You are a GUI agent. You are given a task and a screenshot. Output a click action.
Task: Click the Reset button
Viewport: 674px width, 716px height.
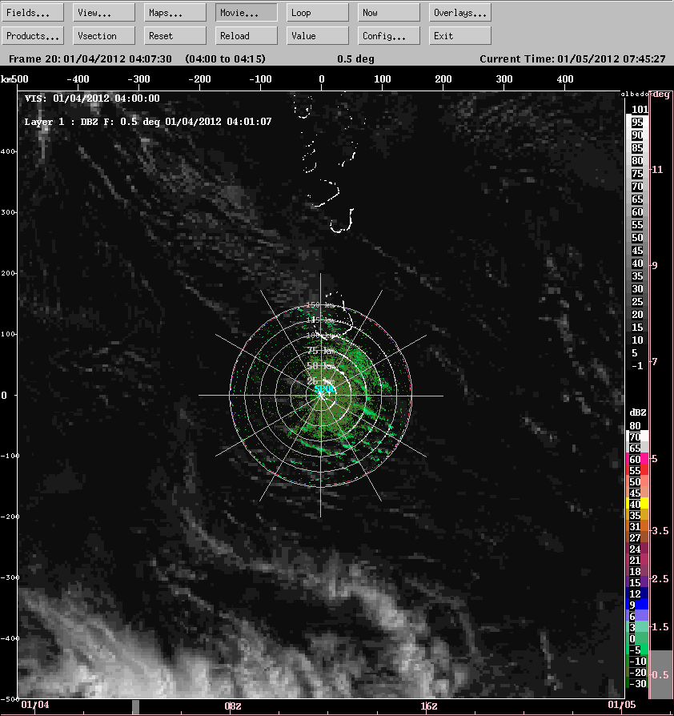[175, 36]
